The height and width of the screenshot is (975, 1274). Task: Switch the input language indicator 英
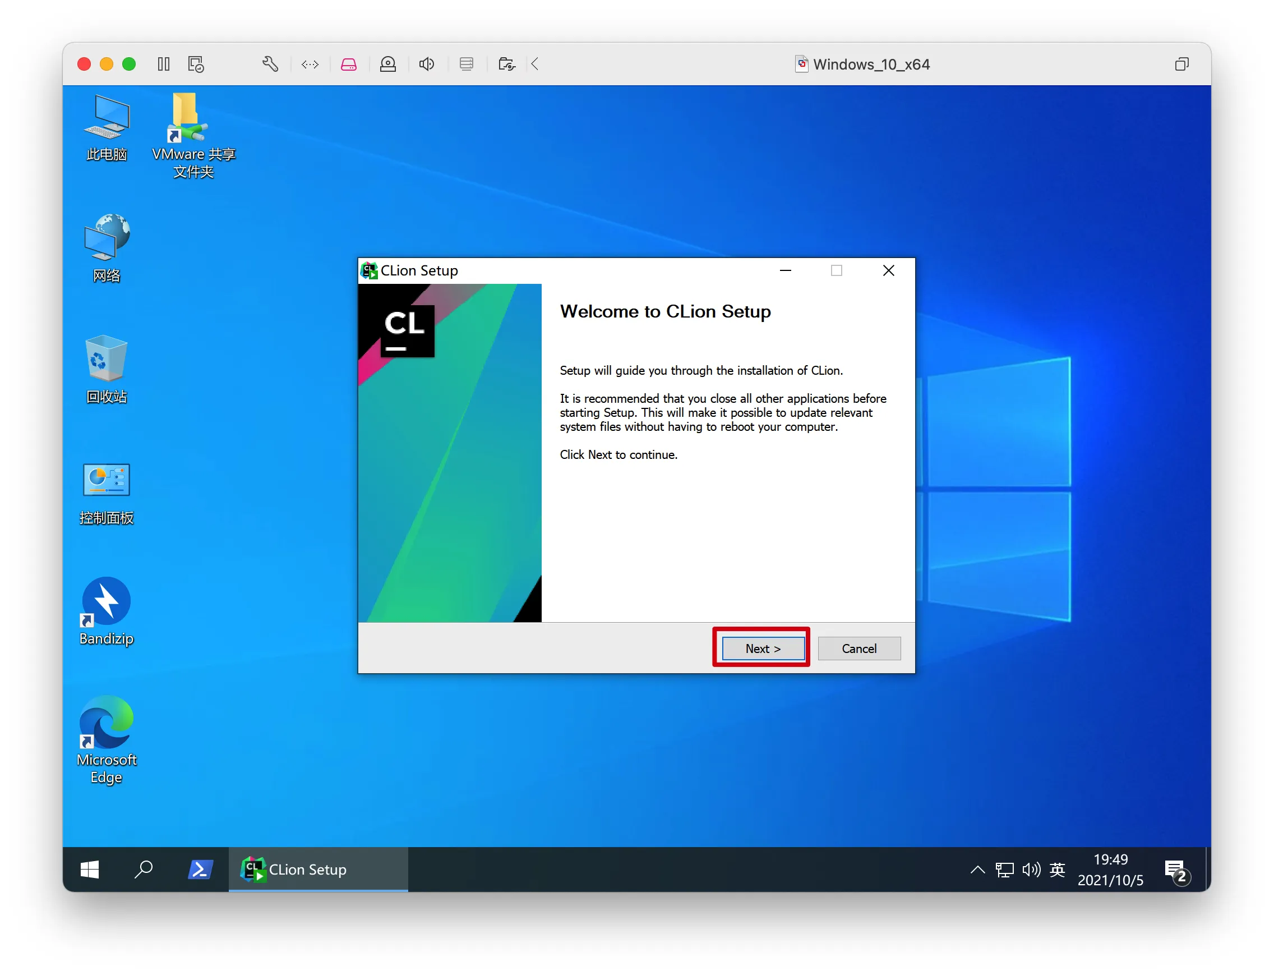(1057, 870)
